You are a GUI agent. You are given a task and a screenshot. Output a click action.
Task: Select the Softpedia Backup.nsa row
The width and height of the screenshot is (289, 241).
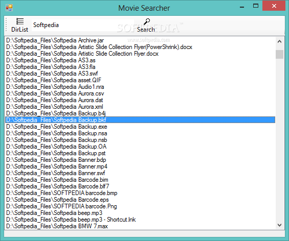pos(140,133)
